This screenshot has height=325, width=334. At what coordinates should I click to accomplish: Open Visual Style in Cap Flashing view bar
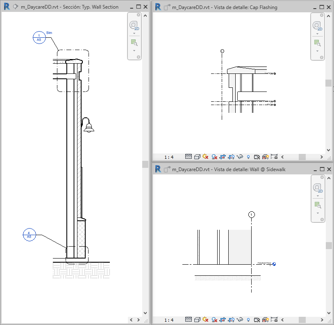197,157
